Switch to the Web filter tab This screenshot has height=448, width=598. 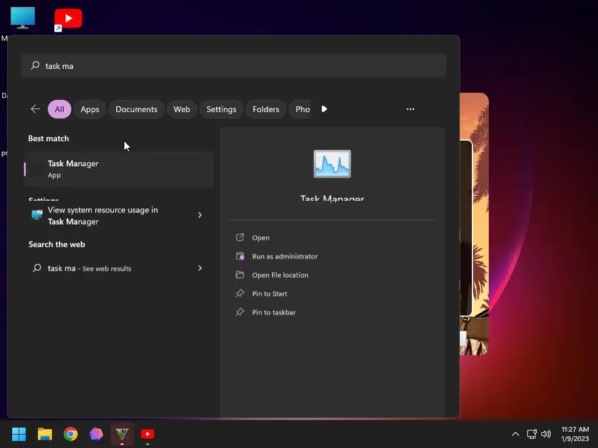182,109
